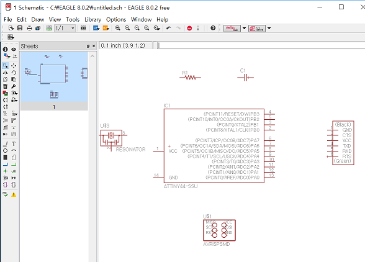Click the Zoom out magnifier icon
Screen dimensions: 365x262
pyautogui.click(x=137, y=28)
